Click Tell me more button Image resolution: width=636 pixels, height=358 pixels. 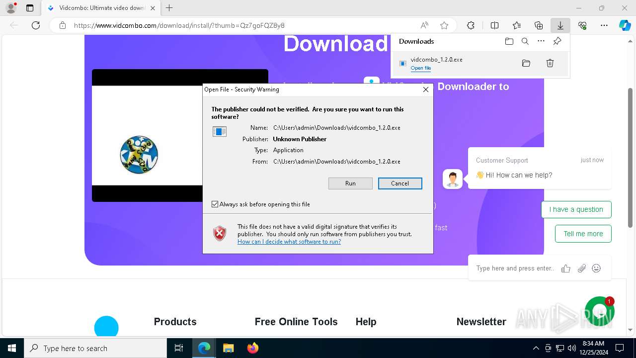[x=583, y=234]
